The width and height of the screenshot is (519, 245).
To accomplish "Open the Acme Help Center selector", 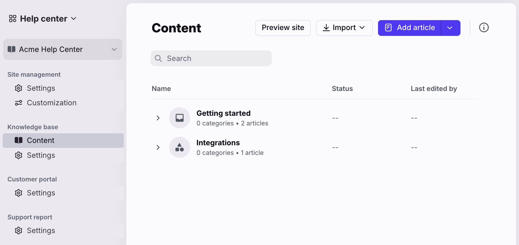I will [x=63, y=49].
